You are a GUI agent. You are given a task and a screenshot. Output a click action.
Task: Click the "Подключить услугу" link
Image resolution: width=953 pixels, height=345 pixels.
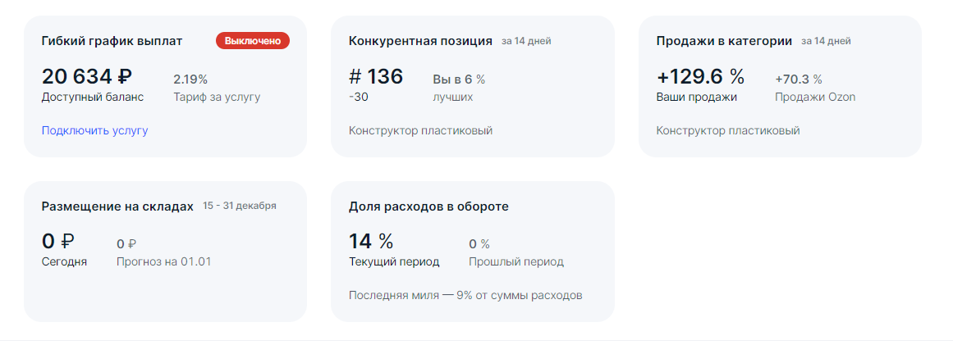[94, 130]
